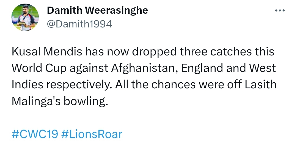297x146 pixels.
Task: Open the #LionsRoar hashtag
Action: click(x=92, y=134)
